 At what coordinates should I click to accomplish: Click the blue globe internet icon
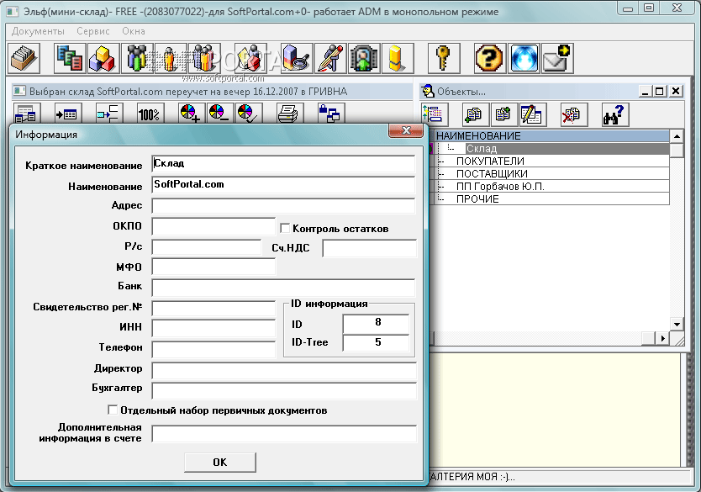pos(524,59)
